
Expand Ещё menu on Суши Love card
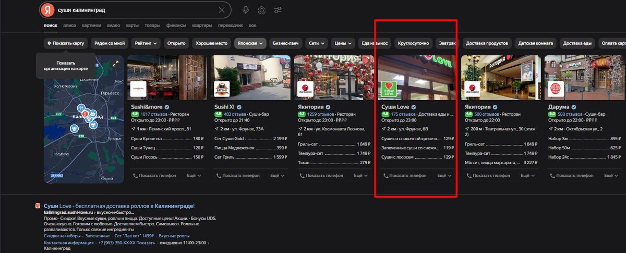point(444,176)
